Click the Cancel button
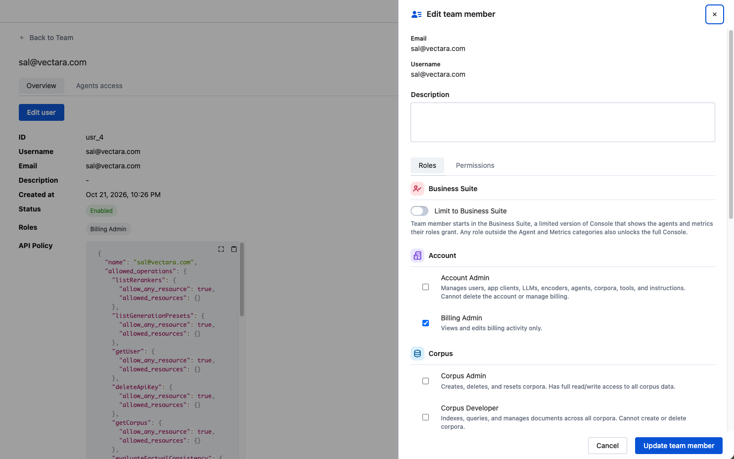Viewport: 734px width, 459px height. click(607, 446)
